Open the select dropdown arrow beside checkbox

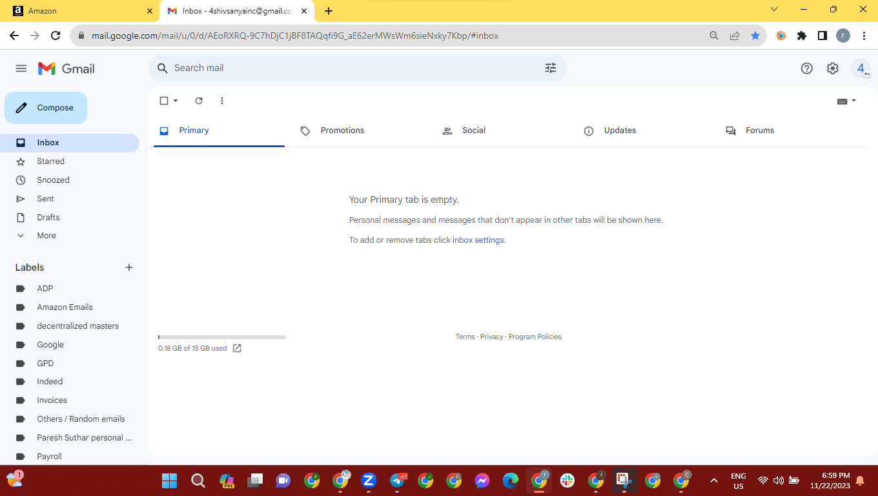(x=176, y=101)
